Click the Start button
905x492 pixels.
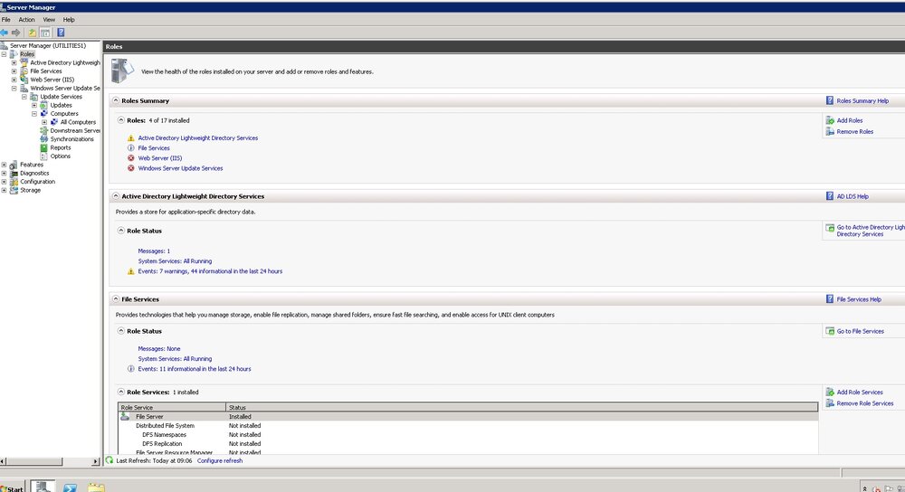pyautogui.click(x=12, y=488)
